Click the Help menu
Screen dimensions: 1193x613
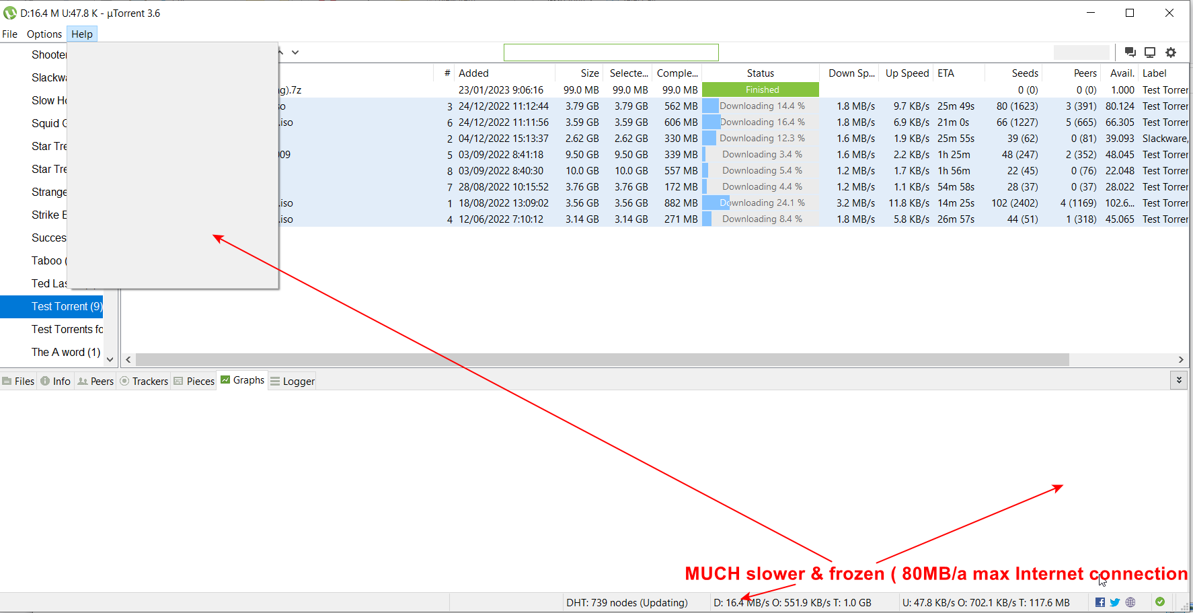click(x=82, y=34)
